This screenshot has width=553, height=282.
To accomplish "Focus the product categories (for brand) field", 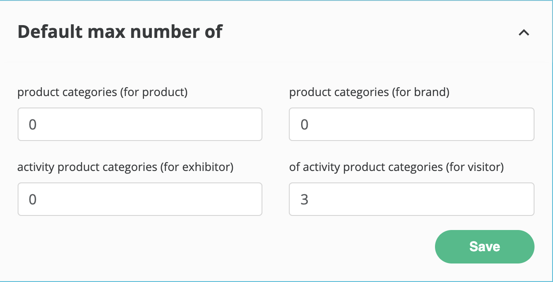I will click(411, 124).
